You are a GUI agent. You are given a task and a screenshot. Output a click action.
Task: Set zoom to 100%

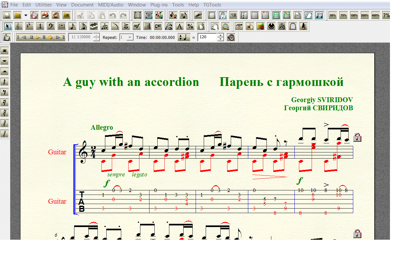pyautogui.click(x=354, y=15)
